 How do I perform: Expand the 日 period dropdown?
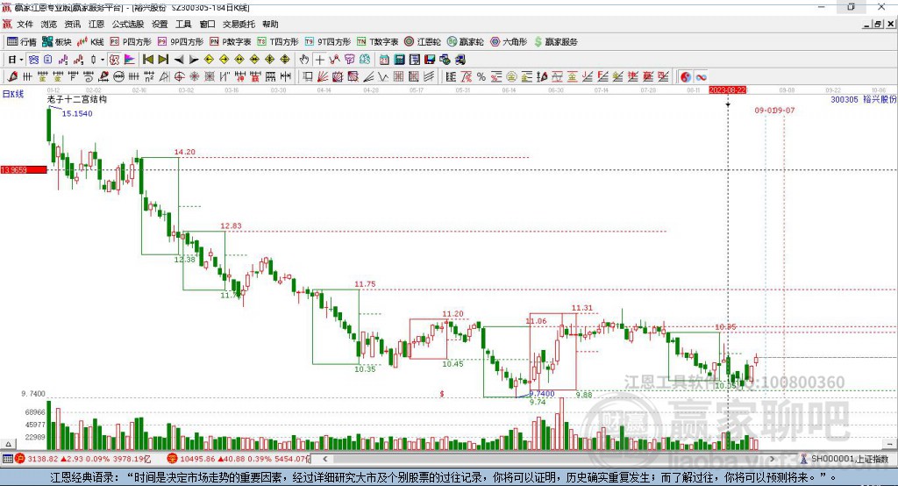21,60
